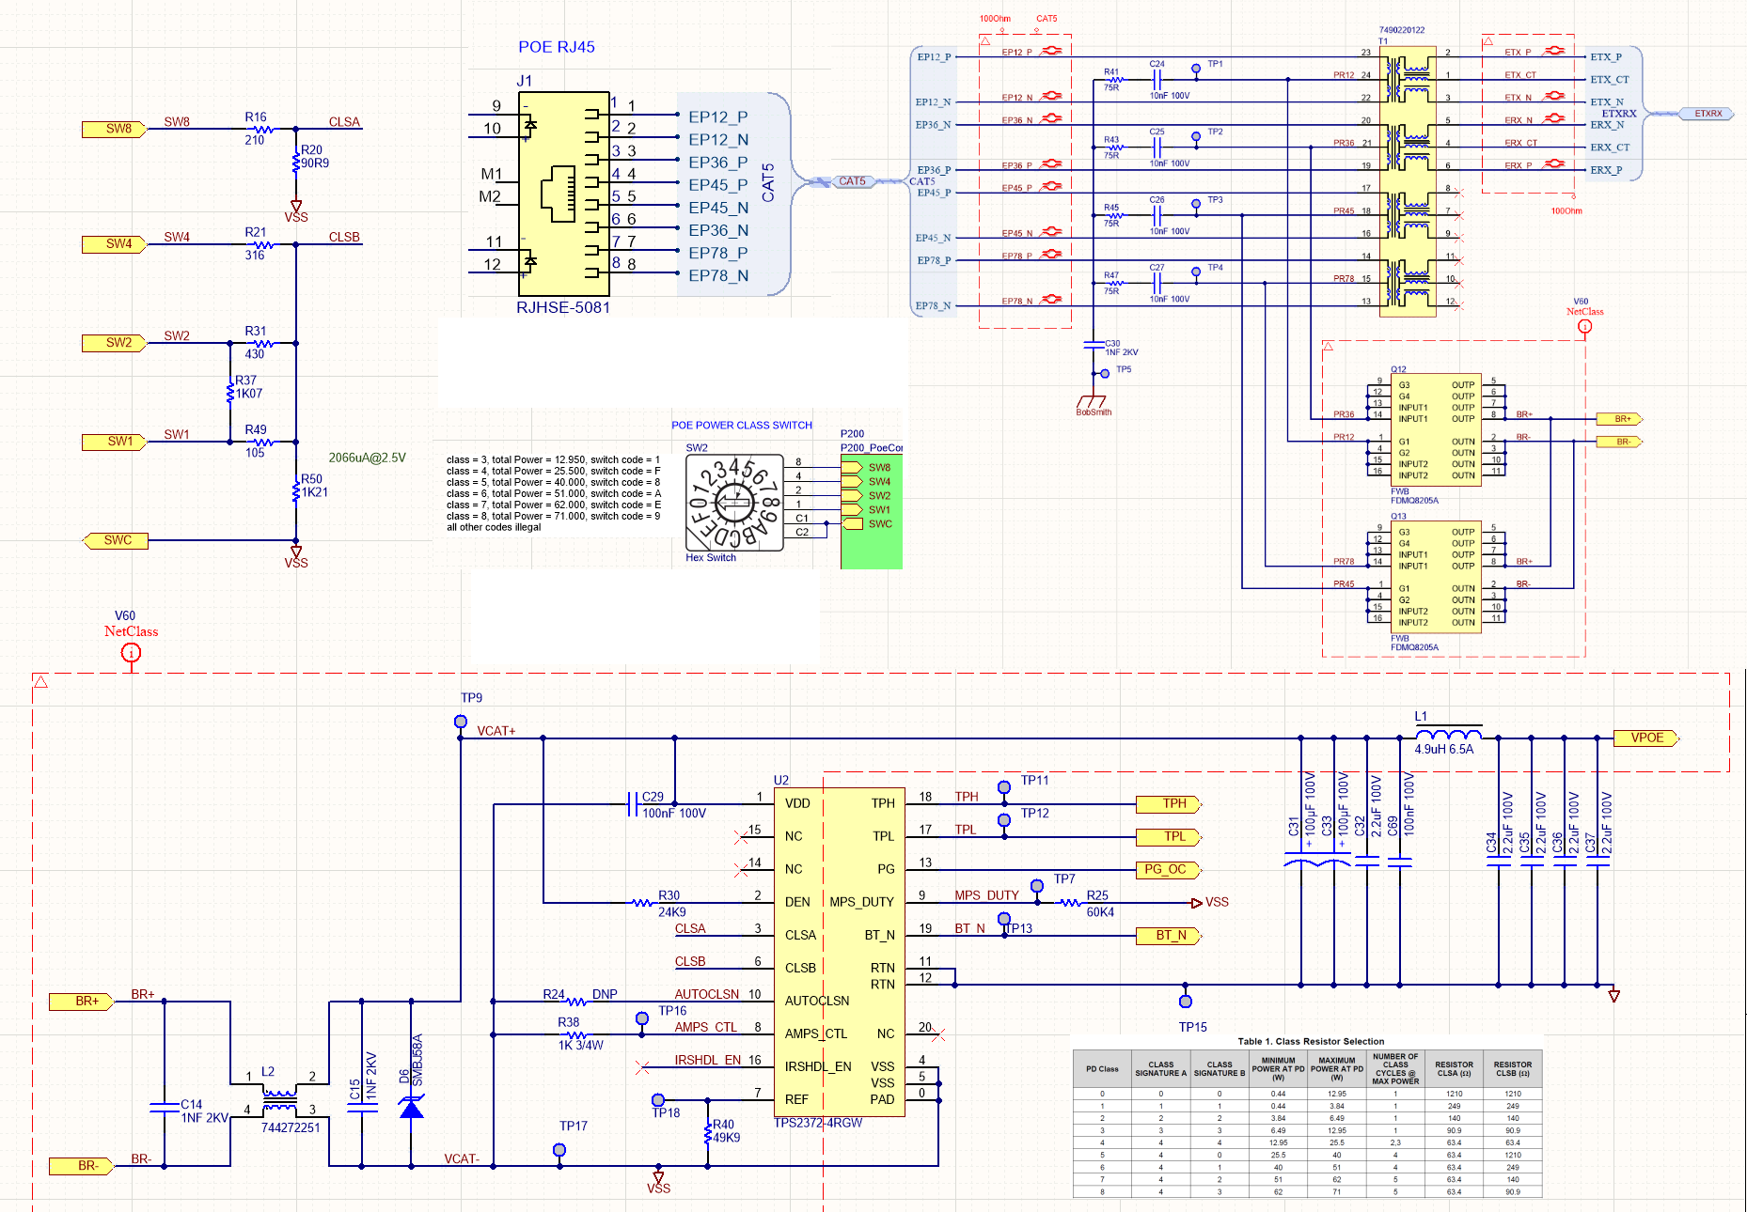Select the BT_N output port

pyautogui.click(x=1170, y=935)
